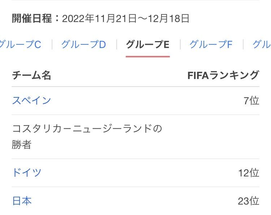Click the divider between グループE and グループF
Viewport: 271px width, 215px height.
(x=180, y=44)
